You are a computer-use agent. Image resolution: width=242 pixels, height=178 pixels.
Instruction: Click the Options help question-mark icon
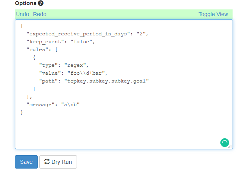click(x=40, y=3)
